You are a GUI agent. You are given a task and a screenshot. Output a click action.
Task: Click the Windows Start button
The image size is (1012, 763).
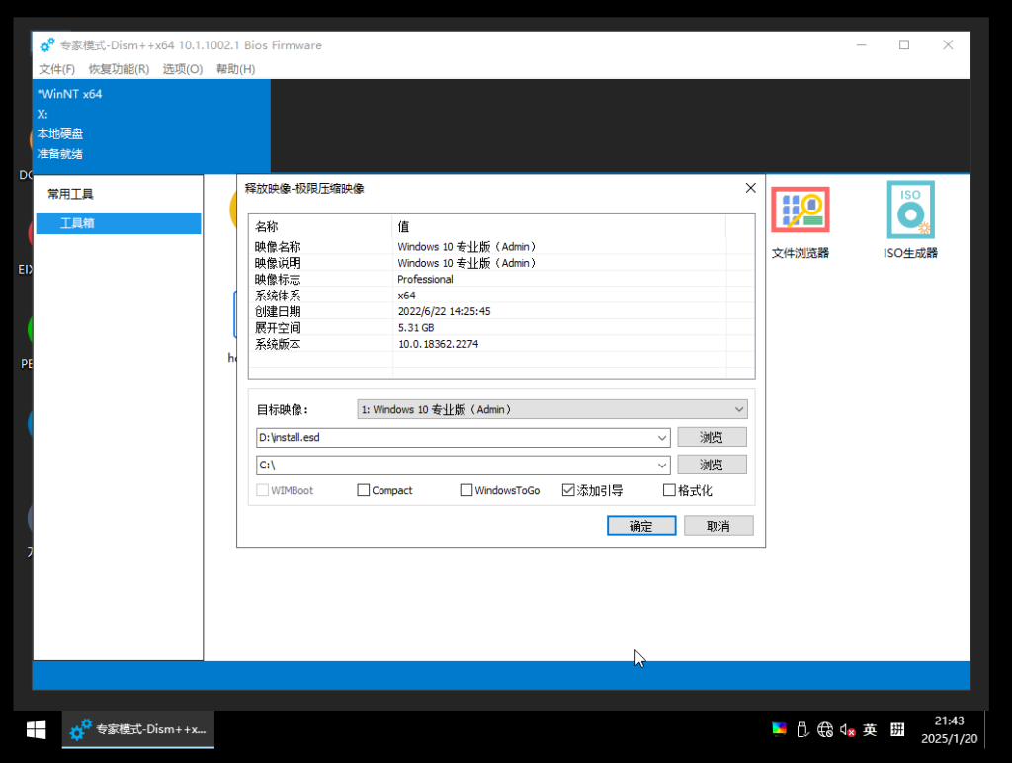tap(37, 730)
